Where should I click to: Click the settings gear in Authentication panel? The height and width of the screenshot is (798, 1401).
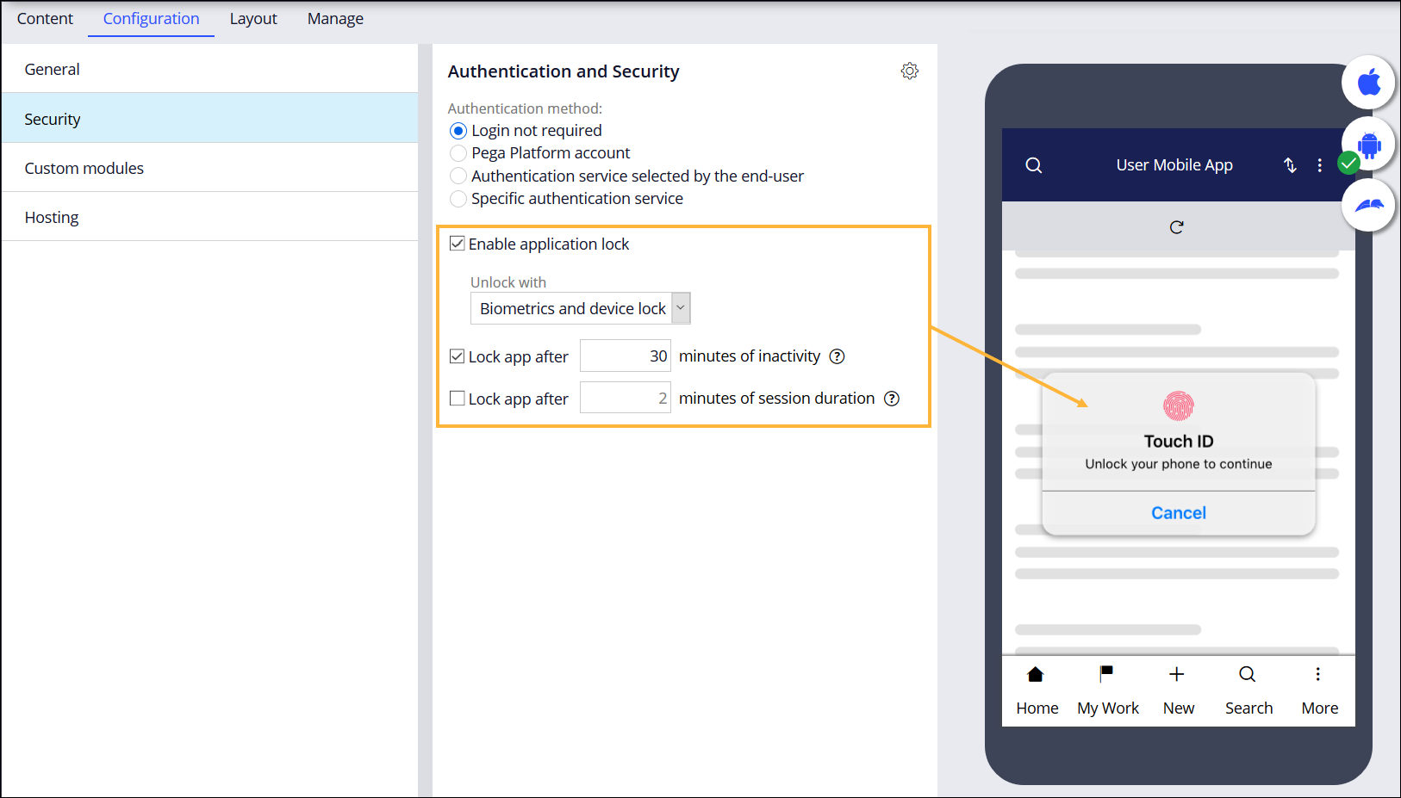pyautogui.click(x=909, y=71)
